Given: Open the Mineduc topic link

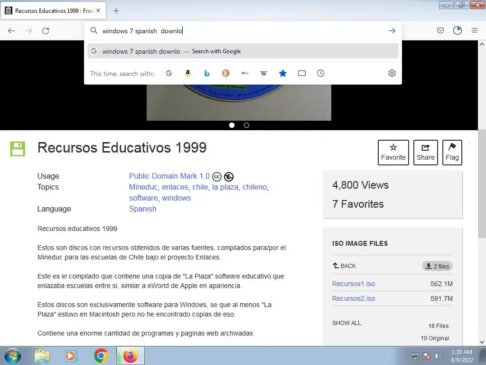Looking at the screenshot, I should click(x=143, y=187).
